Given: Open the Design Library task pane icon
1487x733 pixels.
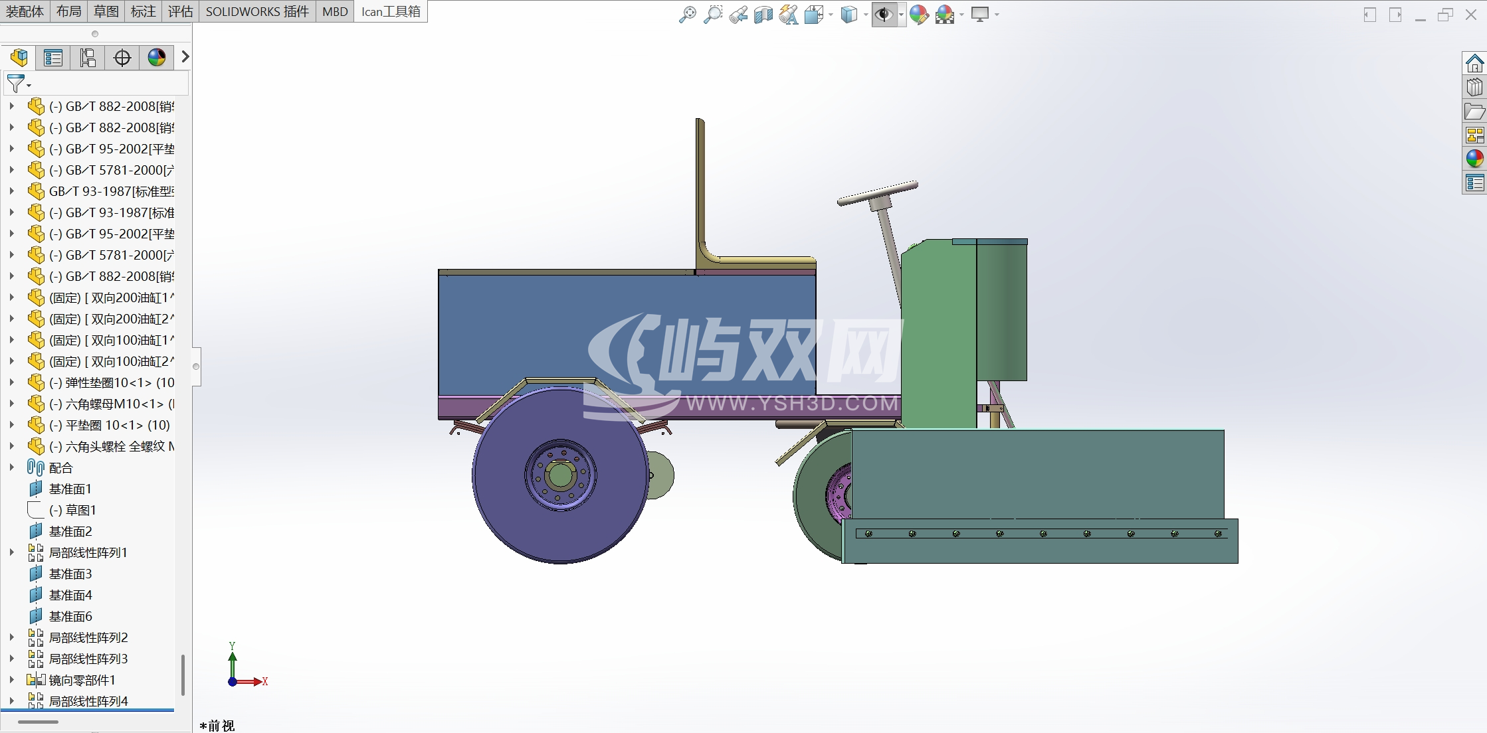Looking at the screenshot, I should tap(1474, 87).
